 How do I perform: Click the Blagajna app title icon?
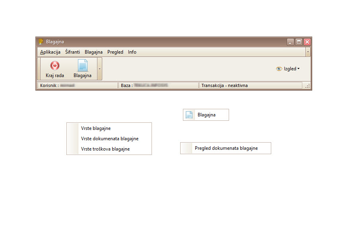(x=41, y=42)
